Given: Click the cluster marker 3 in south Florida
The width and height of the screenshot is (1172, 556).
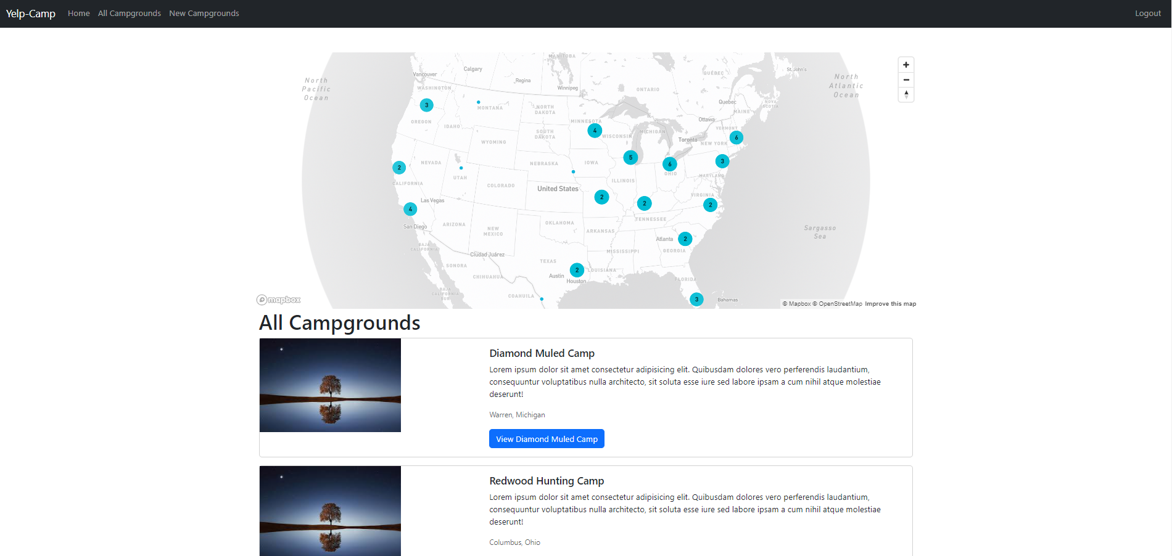Looking at the screenshot, I should [696, 300].
